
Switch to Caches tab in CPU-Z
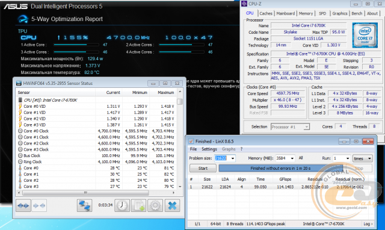coord(266,13)
